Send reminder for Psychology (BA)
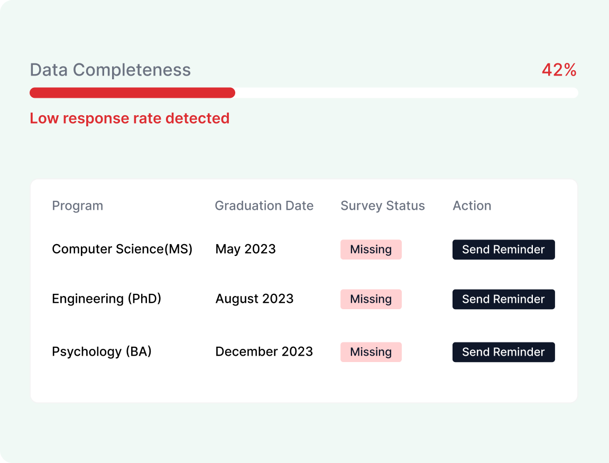Image resolution: width=609 pixels, height=463 pixels. (x=503, y=352)
